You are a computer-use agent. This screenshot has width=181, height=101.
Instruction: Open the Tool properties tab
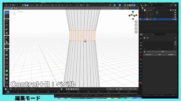(x=141, y=38)
